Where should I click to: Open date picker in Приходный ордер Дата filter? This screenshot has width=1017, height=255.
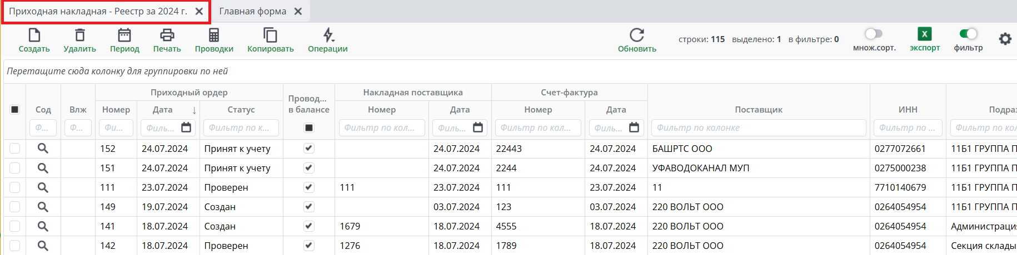pos(186,127)
